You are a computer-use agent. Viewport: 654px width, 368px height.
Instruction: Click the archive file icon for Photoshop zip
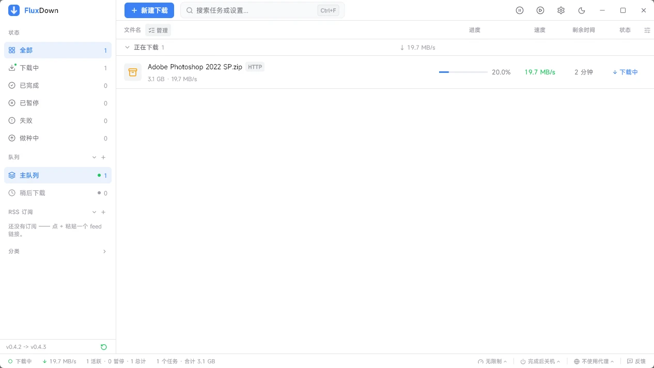tap(133, 72)
